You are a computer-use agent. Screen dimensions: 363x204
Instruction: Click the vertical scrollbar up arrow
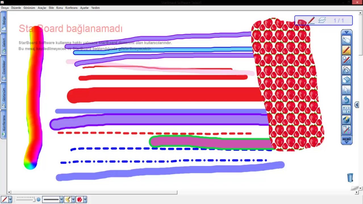pos(361,13)
